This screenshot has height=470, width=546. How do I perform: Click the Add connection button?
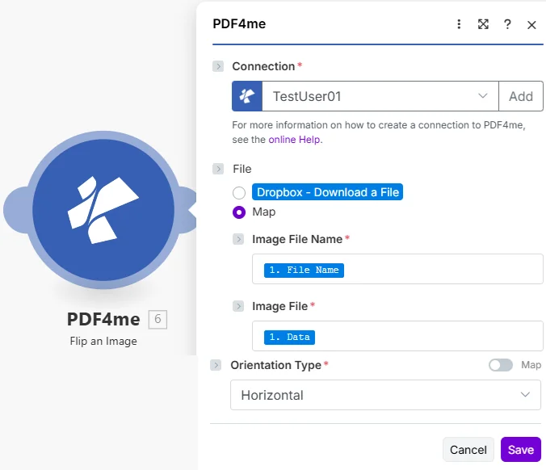[521, 96]
